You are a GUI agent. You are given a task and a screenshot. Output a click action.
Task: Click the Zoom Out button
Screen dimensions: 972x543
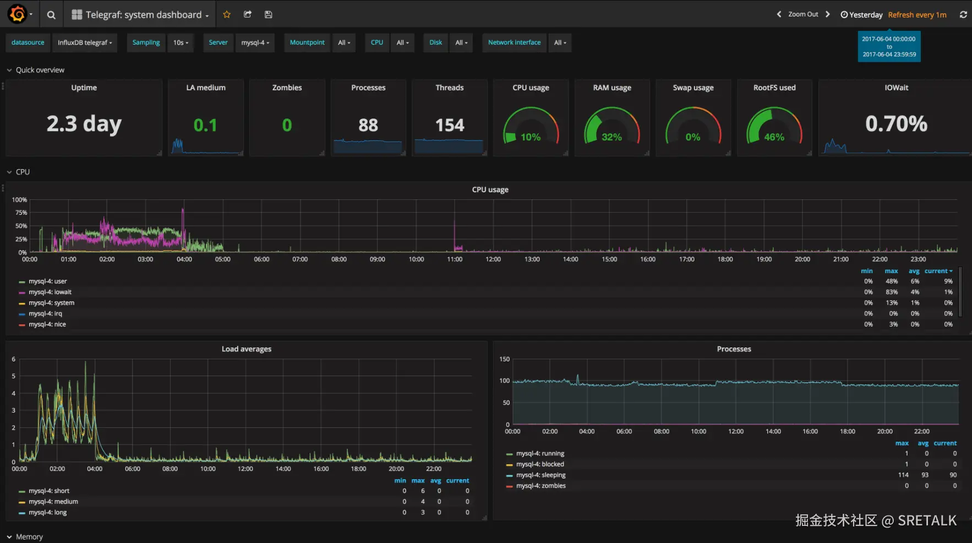point(803,14)
